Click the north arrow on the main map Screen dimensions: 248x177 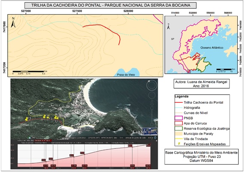[13, 22]
